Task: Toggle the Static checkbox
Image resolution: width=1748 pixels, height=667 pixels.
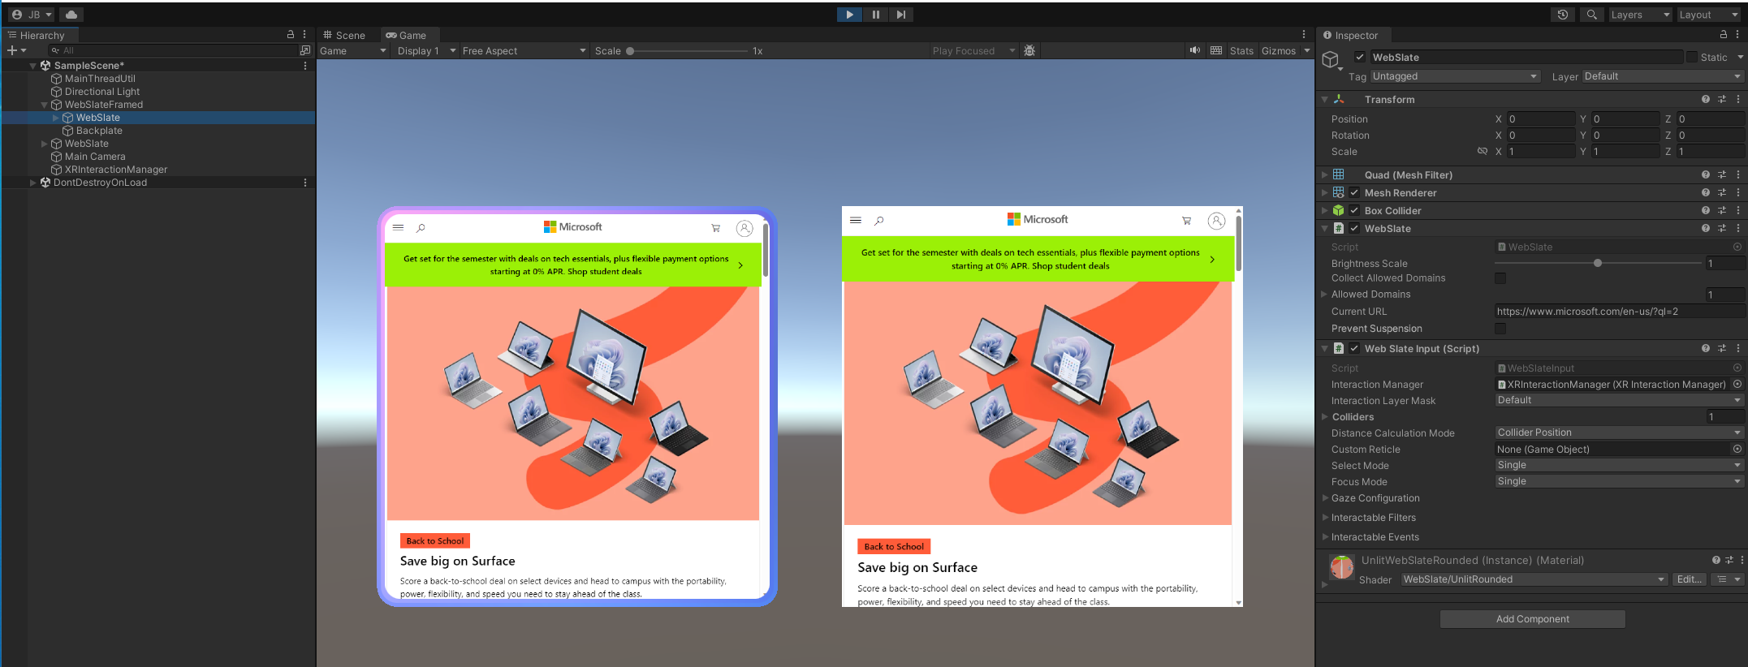Action: click(x=1692, y=57)
